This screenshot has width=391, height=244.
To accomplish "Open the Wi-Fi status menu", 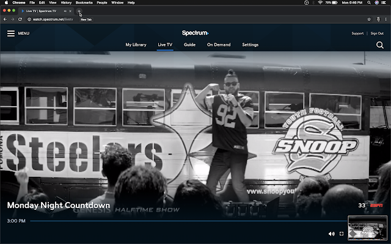I will pyautogui.click(x=320, y=2).
